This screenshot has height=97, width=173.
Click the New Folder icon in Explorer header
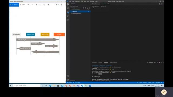(85, 8)
